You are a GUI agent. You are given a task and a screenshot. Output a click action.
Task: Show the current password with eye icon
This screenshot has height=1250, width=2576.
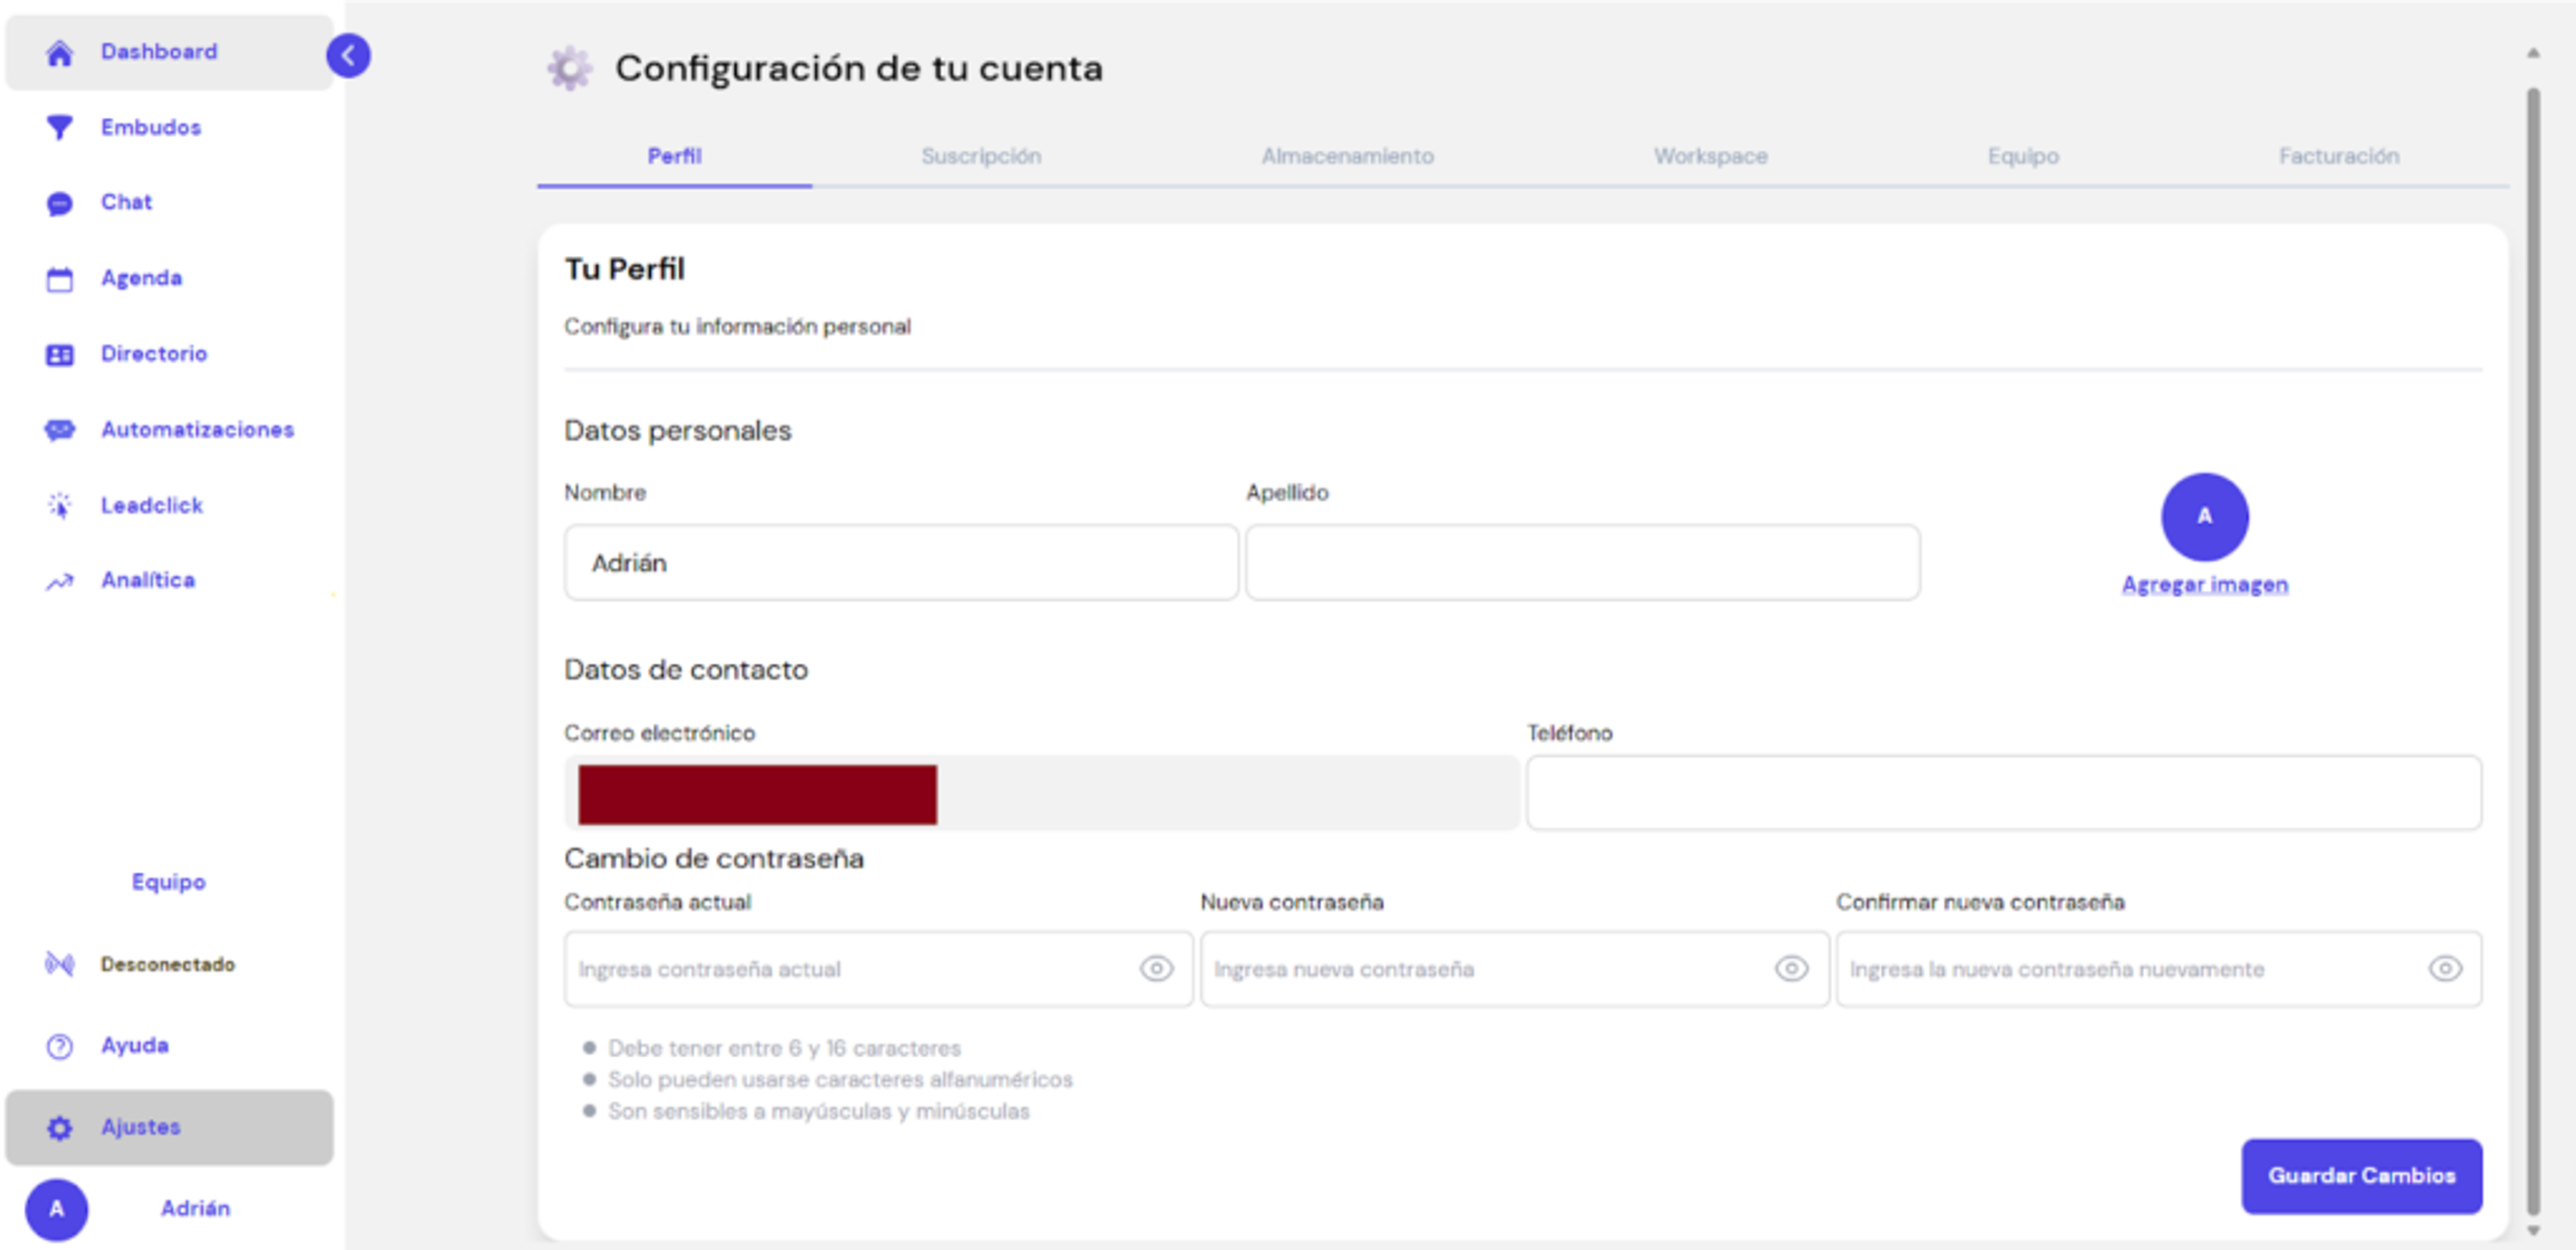(x=1156, y=968)
